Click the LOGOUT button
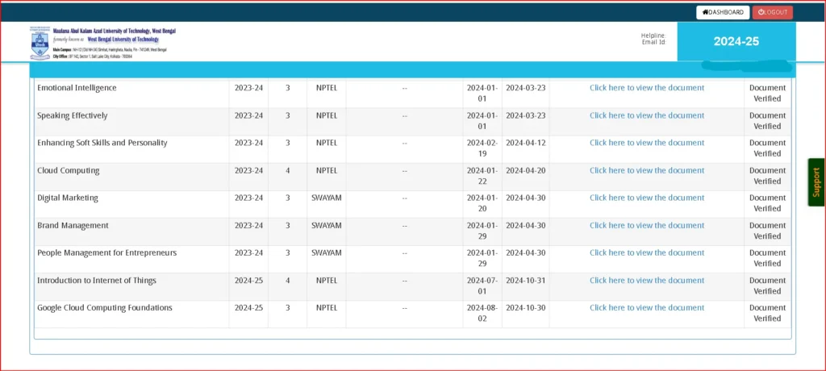The height and width of the screenshot is (371, 826). tap(772, 12)
